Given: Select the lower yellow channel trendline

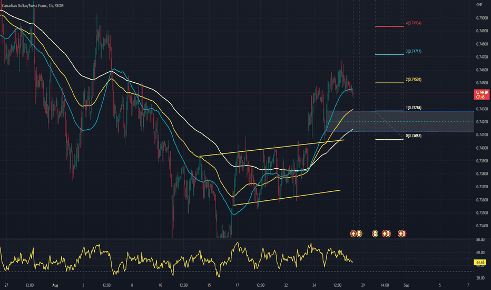Looking at the screenshot, I should pos(287,198).
